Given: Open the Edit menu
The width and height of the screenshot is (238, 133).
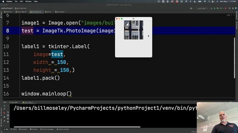Looking at the screenshot, I should 21,1.
